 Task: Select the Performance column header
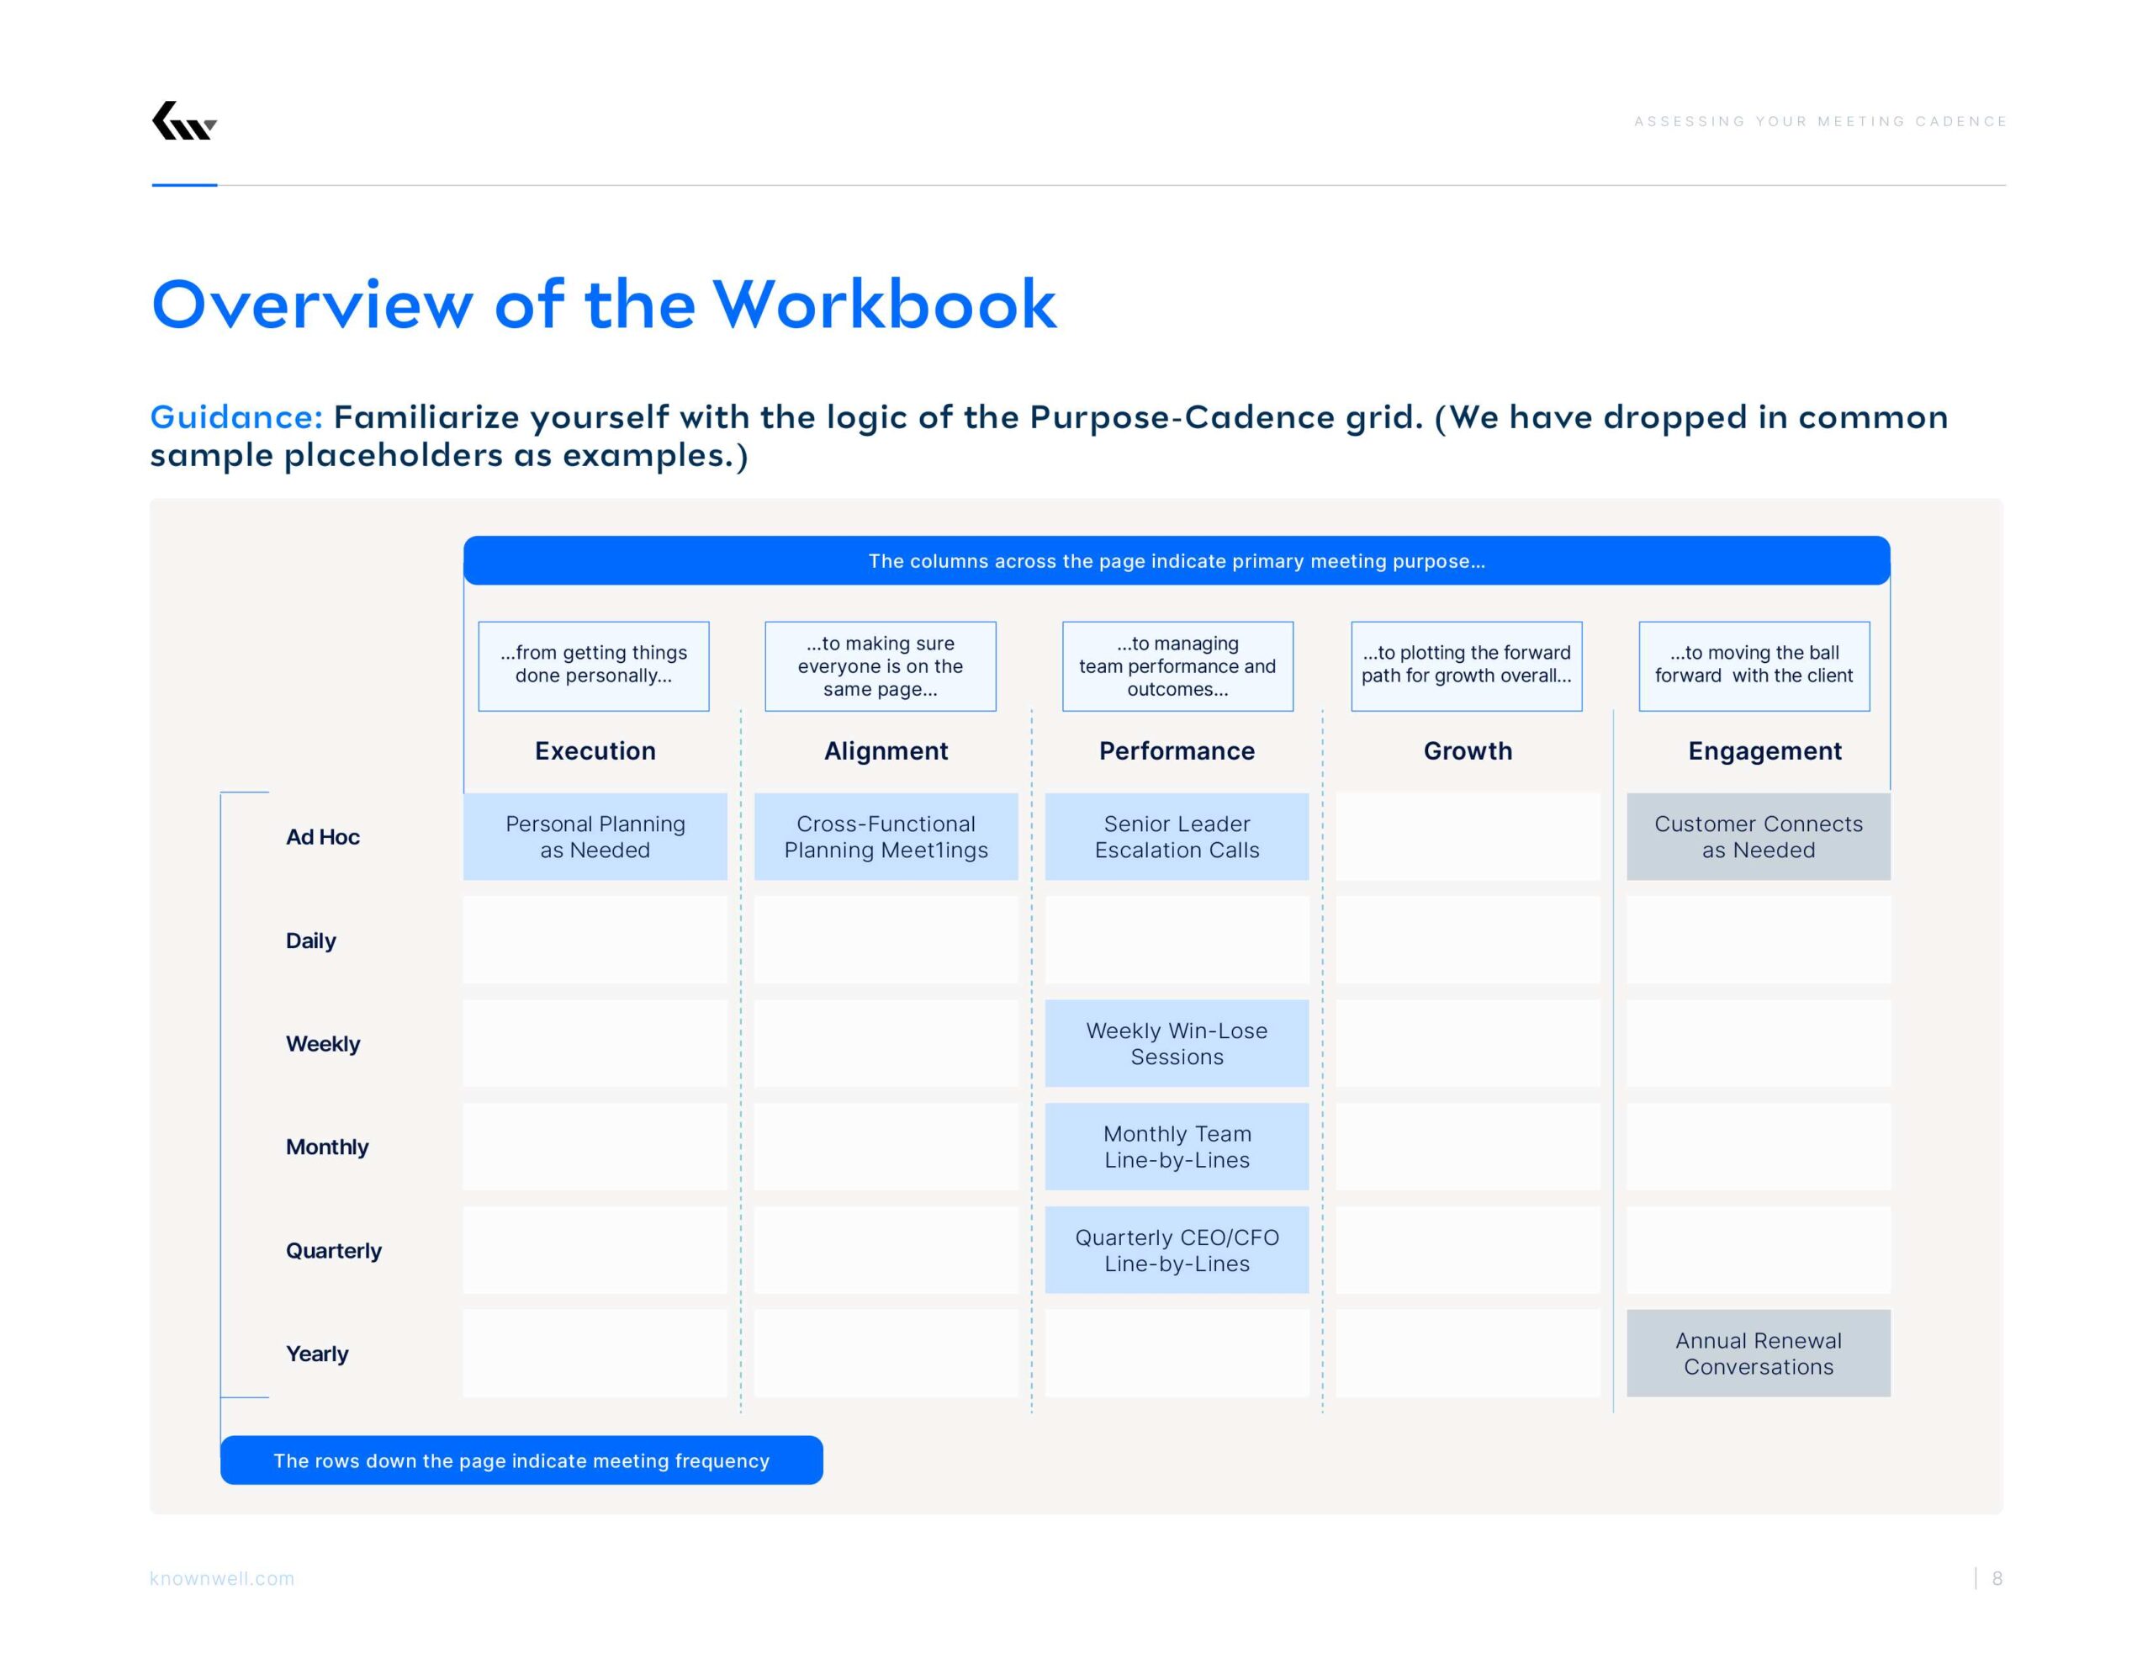(1175, 750)
